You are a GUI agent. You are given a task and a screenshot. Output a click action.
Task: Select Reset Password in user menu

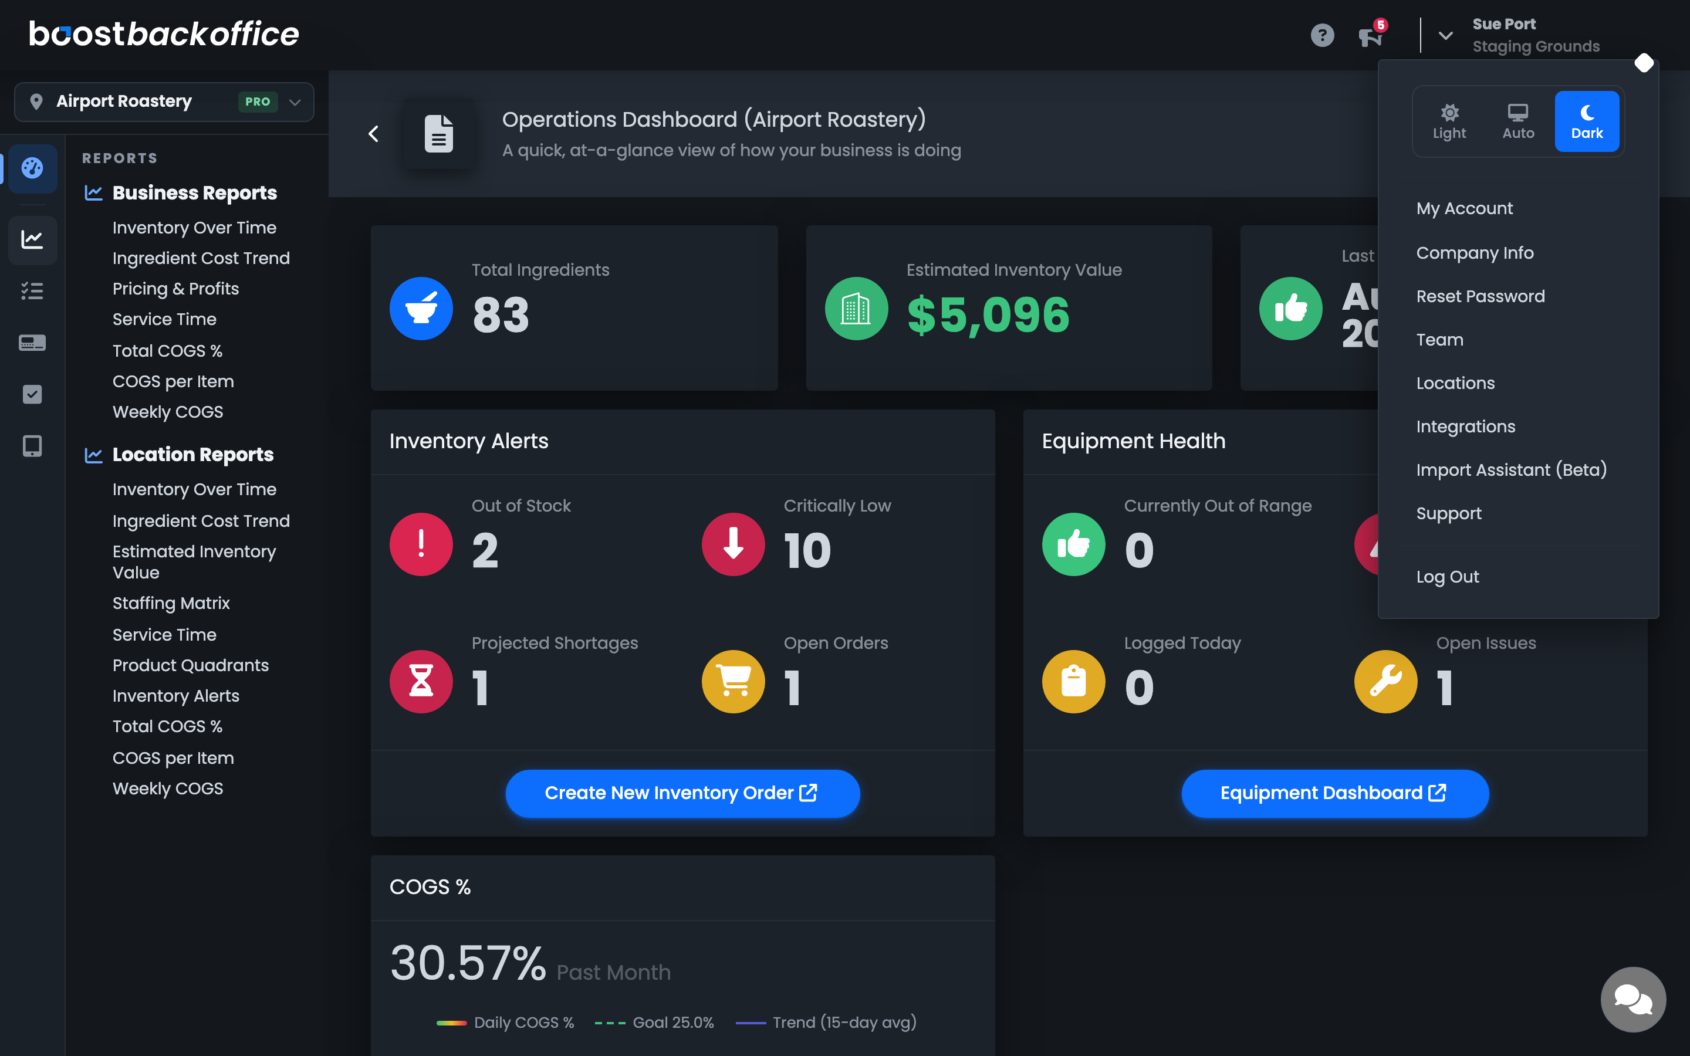(1481, 296)
